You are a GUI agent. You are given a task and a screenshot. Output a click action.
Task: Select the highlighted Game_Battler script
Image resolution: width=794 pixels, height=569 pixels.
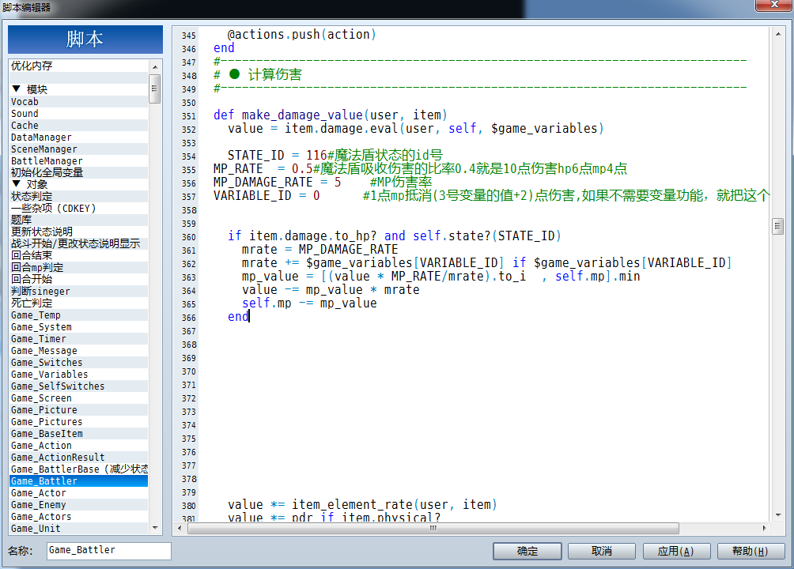pos(79,481)
